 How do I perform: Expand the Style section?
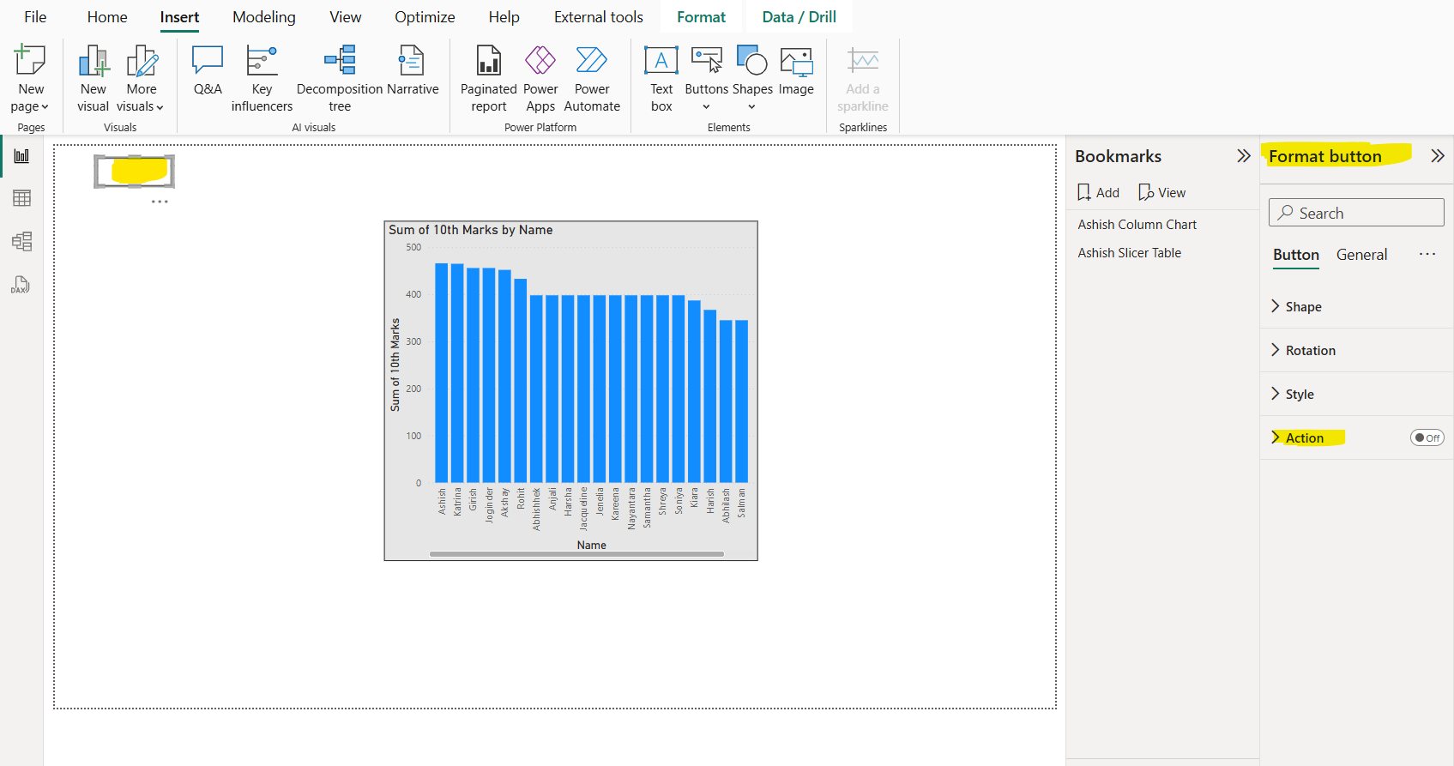(x=1299, y=395)
